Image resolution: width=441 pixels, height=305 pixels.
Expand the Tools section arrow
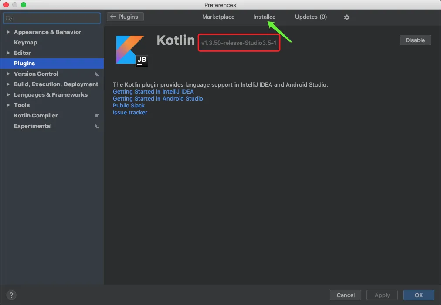click(8, 105)
